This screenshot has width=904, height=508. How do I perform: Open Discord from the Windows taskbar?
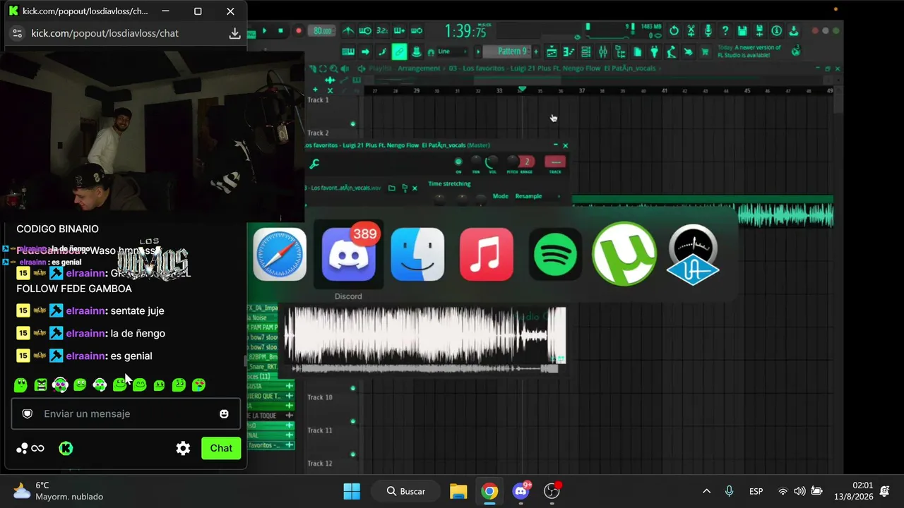pos(521,491)
